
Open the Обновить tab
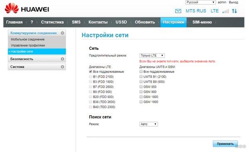coord(145,22)
